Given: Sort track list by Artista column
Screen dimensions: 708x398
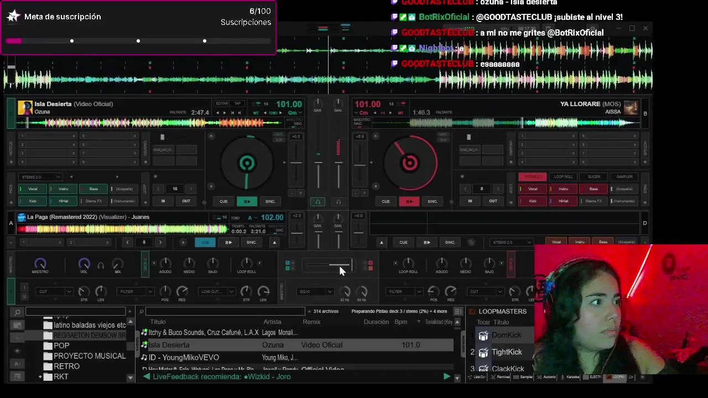Looking at the screenshot, I should pyautogui.click(x=272, y=322).
